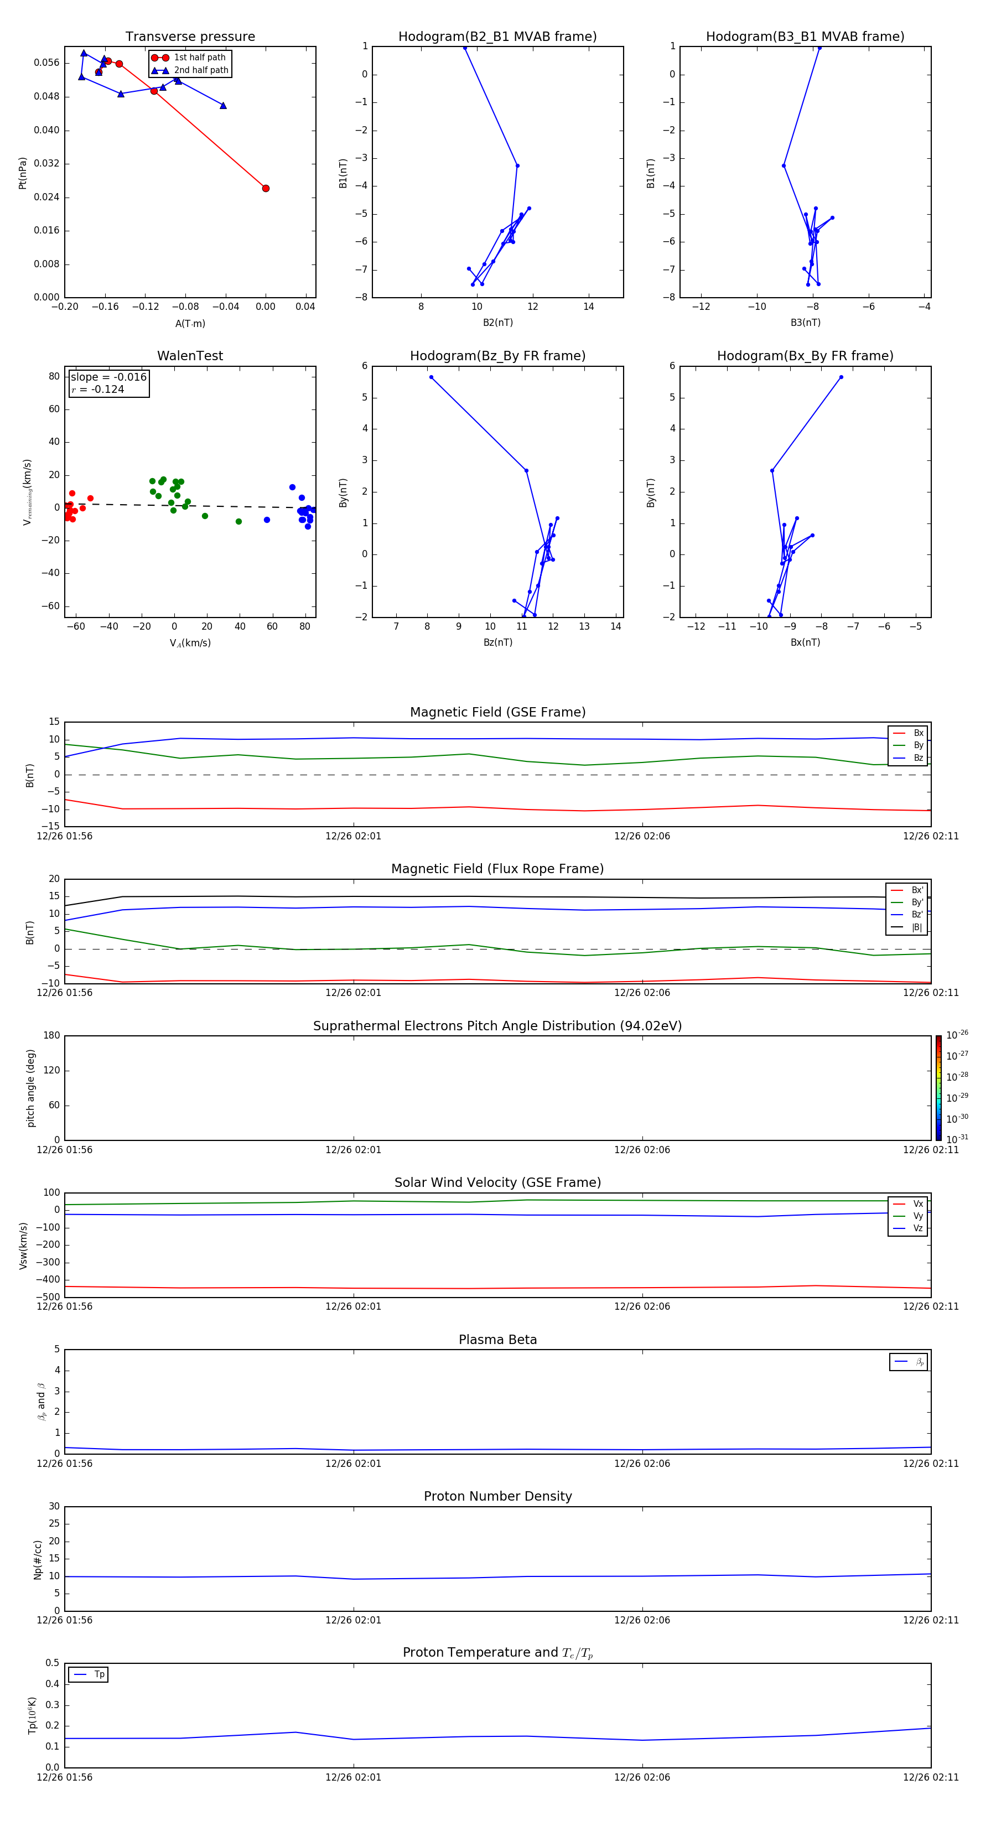Click the Np(#/cc) y-axis label

(38, 1559)
